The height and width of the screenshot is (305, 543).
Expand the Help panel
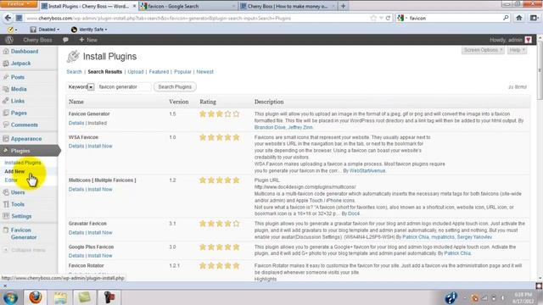coord(517,50)
